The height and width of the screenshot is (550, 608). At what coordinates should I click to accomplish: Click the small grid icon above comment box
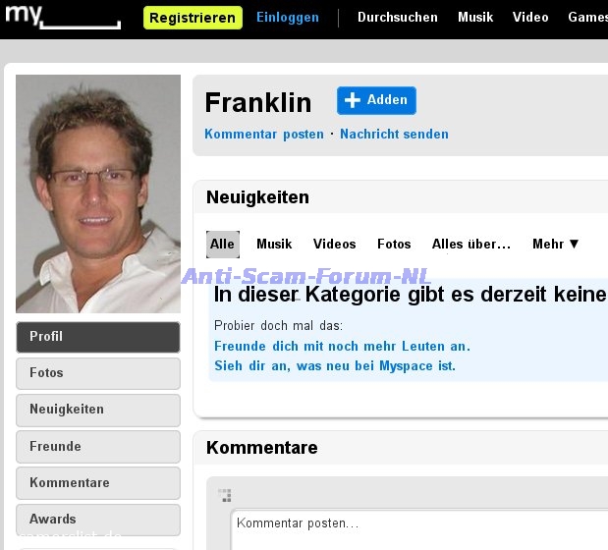[225, 495]
